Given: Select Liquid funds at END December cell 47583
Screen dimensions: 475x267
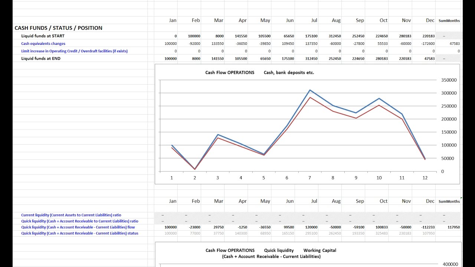Looking at the screenshot, I should point(429,59).
